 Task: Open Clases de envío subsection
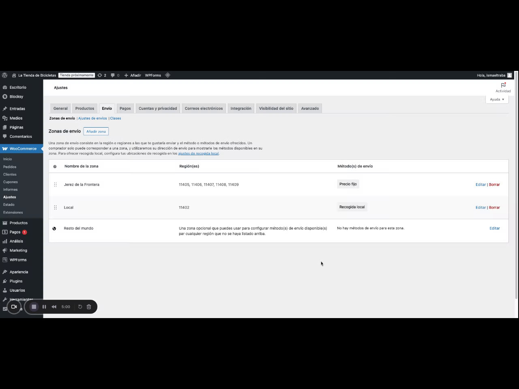(116, 118)
